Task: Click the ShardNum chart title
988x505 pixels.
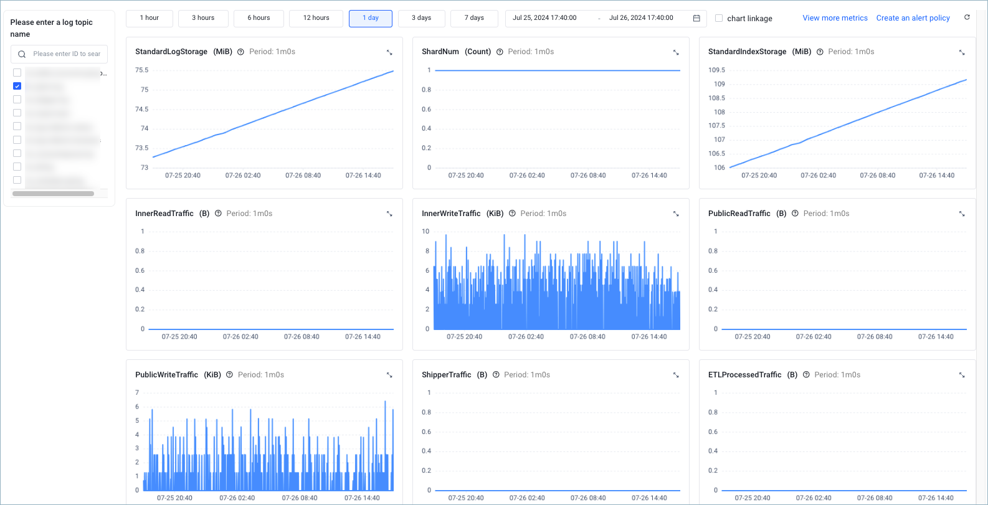Action: pyautogui.click(x=440, y=52)
